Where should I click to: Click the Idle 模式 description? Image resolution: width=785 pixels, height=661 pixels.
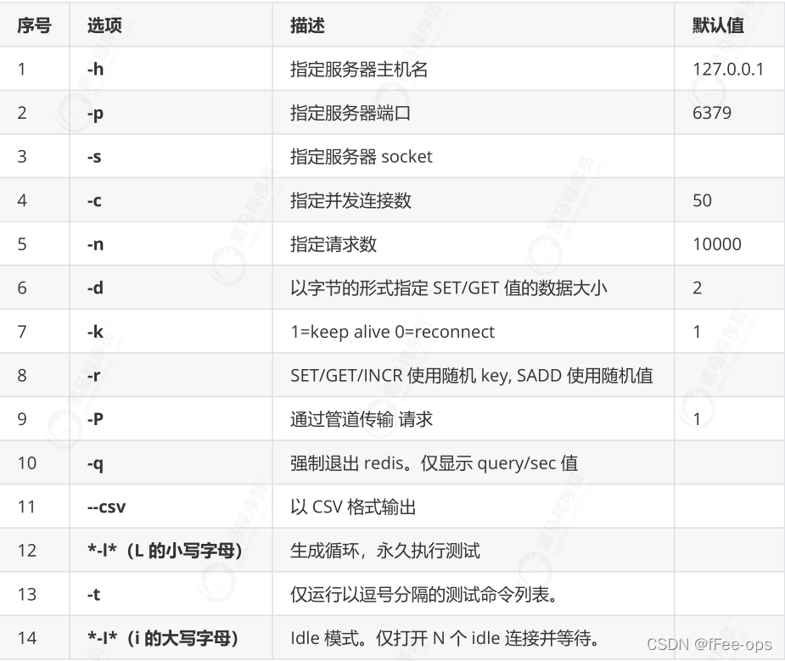[x=445, y=638]
